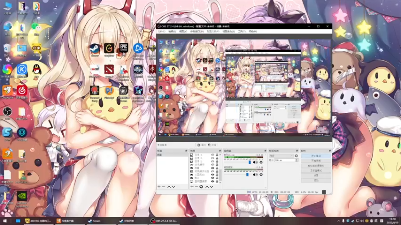401x225 pixels.
Task: Open the 文件(F) menu in OBS
Action: (x=161, y=32)
